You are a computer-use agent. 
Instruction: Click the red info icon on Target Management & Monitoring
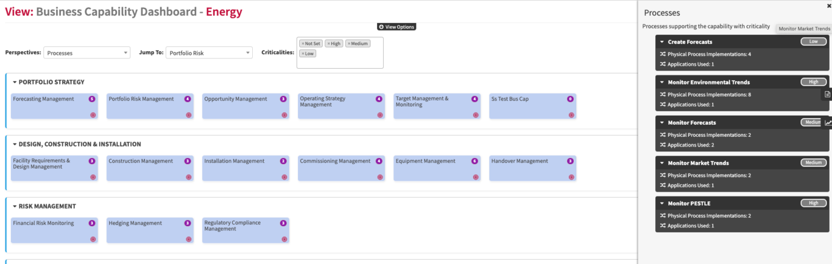(x=476, y=115)
